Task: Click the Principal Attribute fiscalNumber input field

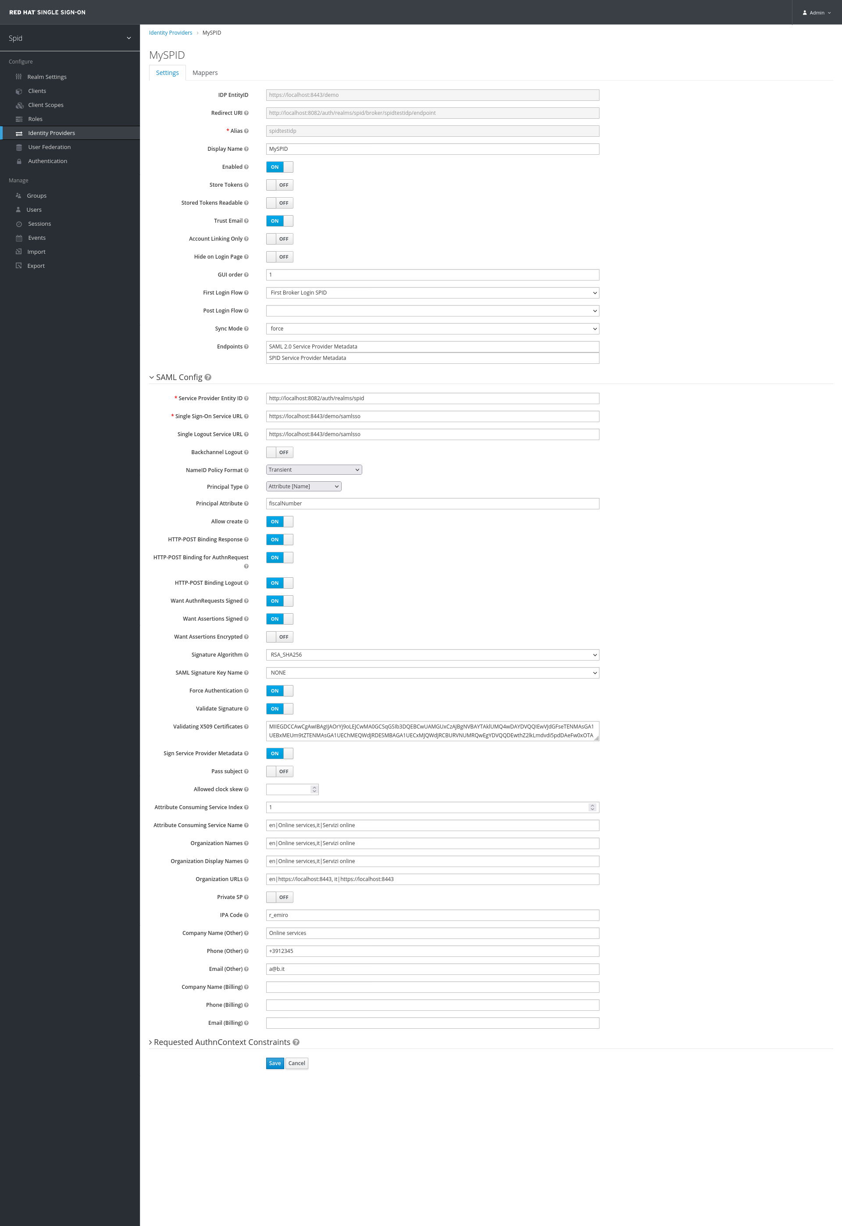Action: 431,503
